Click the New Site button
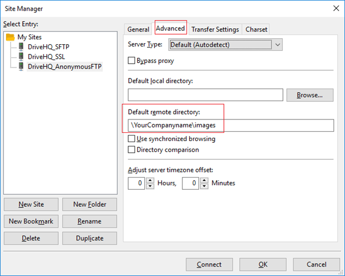 tap(31, 204)
